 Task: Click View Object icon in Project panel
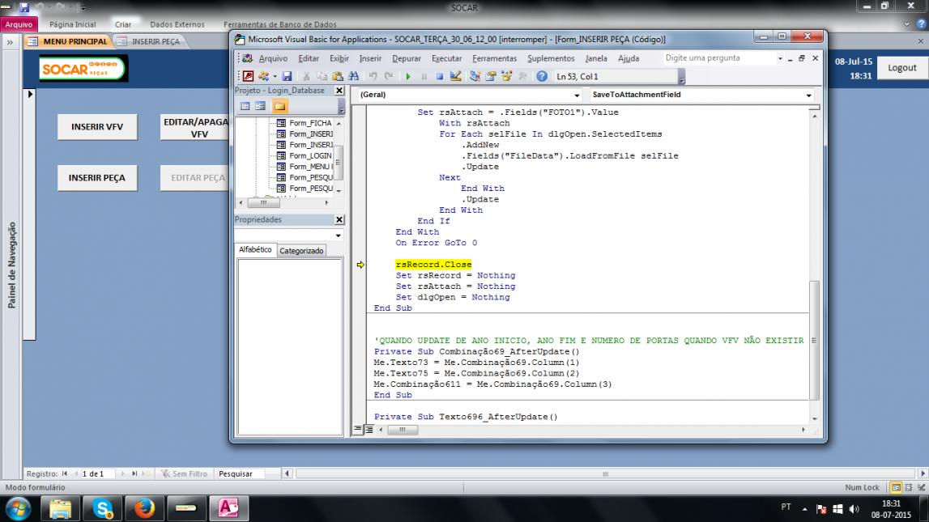261,106
